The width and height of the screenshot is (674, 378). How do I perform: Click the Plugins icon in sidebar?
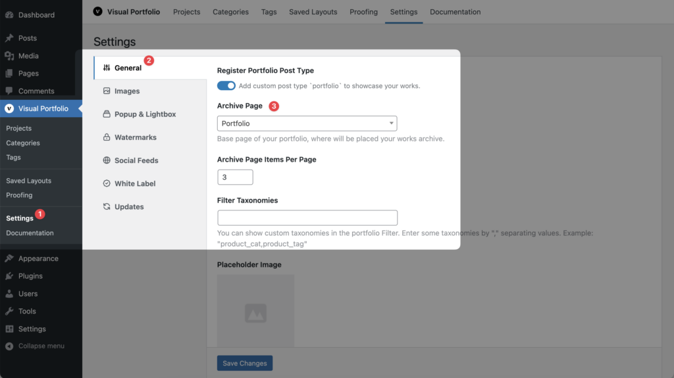[x=9, y=276]
